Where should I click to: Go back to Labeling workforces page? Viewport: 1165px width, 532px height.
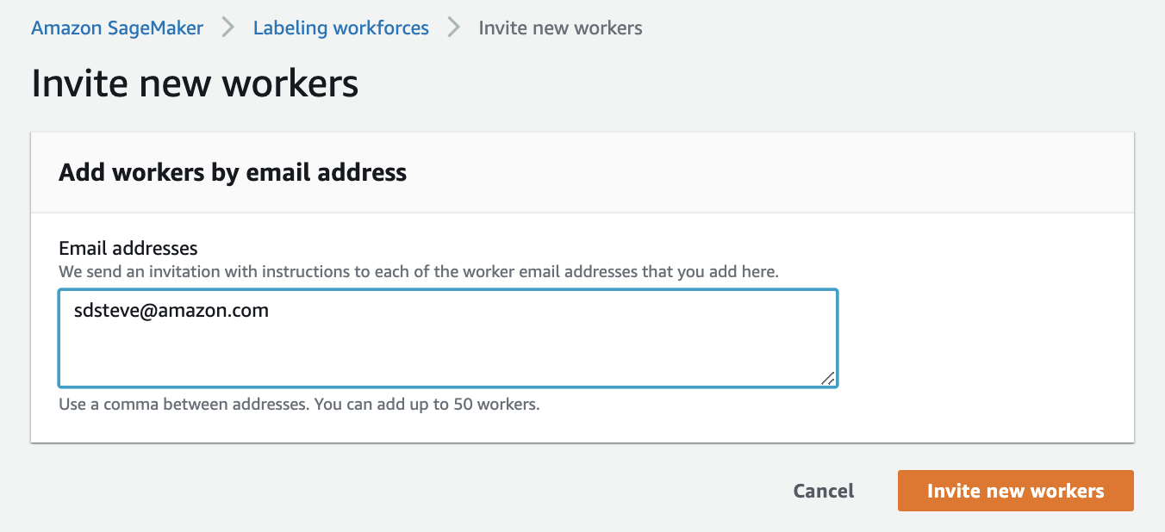tap(340, 28)
